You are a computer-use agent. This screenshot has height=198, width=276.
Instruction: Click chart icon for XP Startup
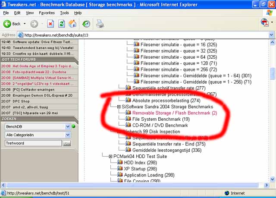coord(120,168)
